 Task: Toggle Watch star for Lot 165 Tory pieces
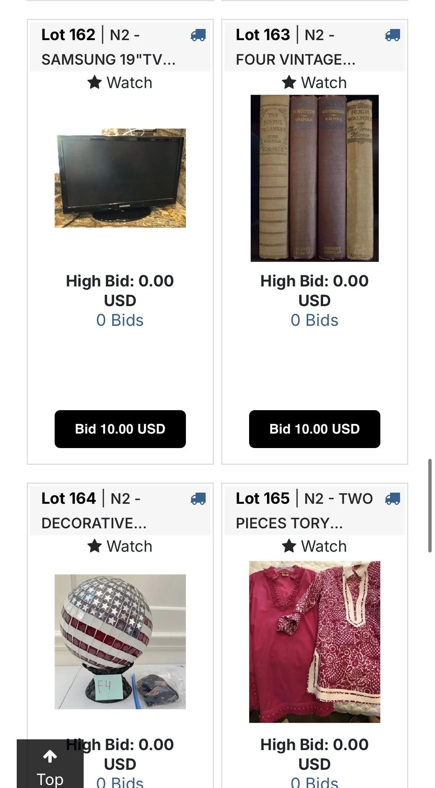[314, 546]
